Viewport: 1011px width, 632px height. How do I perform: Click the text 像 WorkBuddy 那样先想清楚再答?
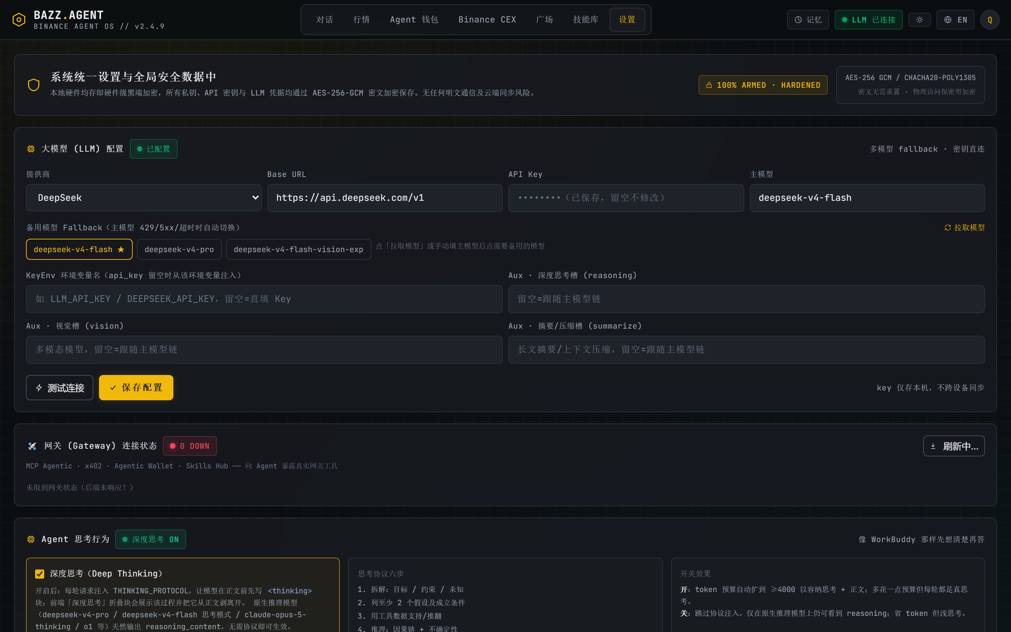pyautogui.click(x=921, y=539)
